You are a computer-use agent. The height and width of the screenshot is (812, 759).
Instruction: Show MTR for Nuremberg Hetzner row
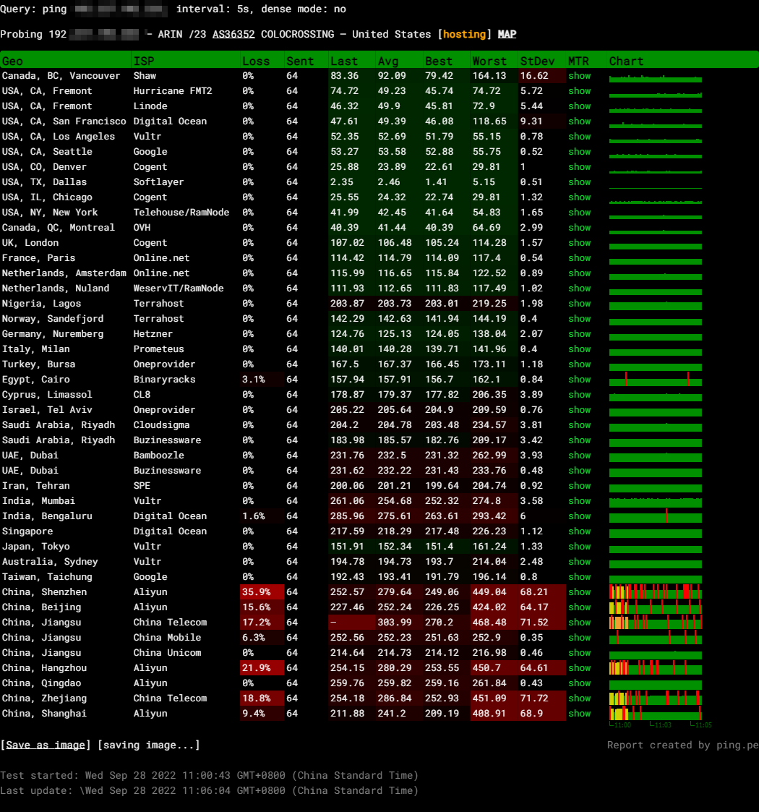pyautogui.click(x=579, y=333)
